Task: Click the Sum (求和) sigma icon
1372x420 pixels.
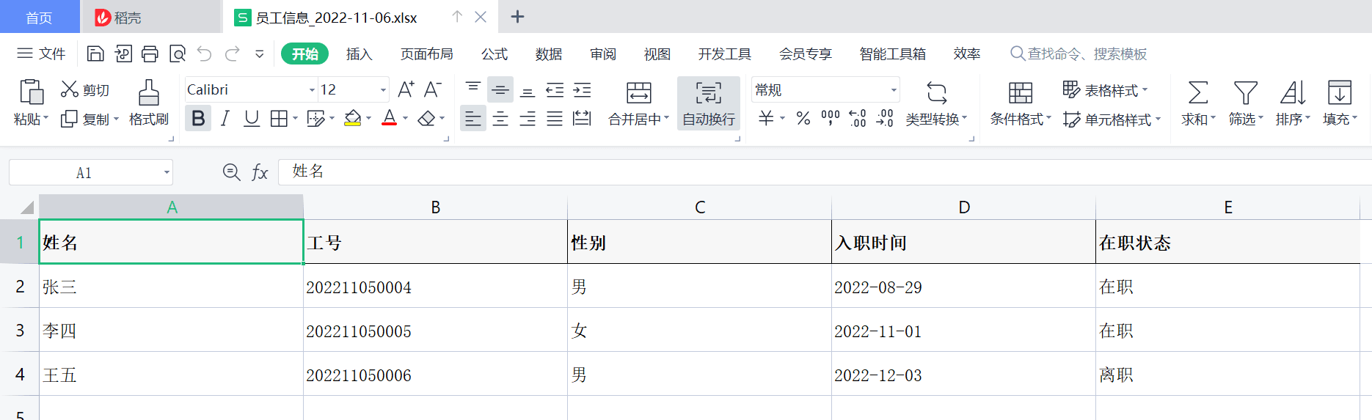Action: [x=1197, y=93]
